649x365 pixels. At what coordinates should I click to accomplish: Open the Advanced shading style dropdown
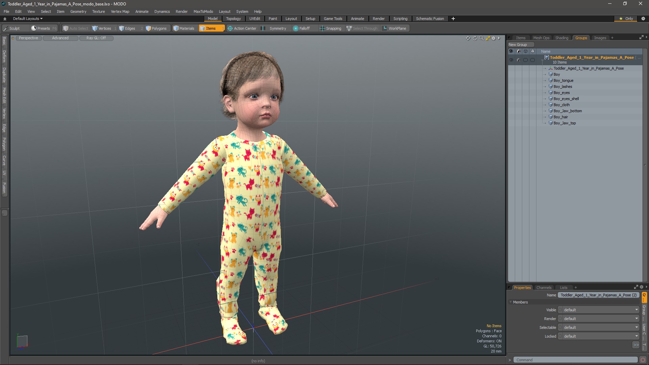tap(61, 38)
